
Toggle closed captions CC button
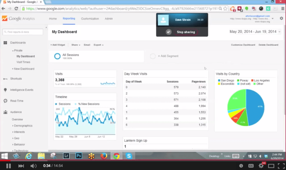(x=251, y=166)
